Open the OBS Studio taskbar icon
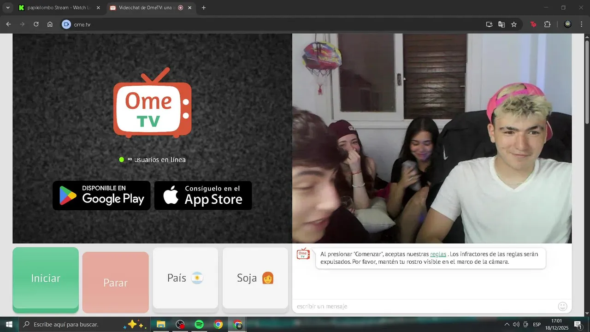 180,325
